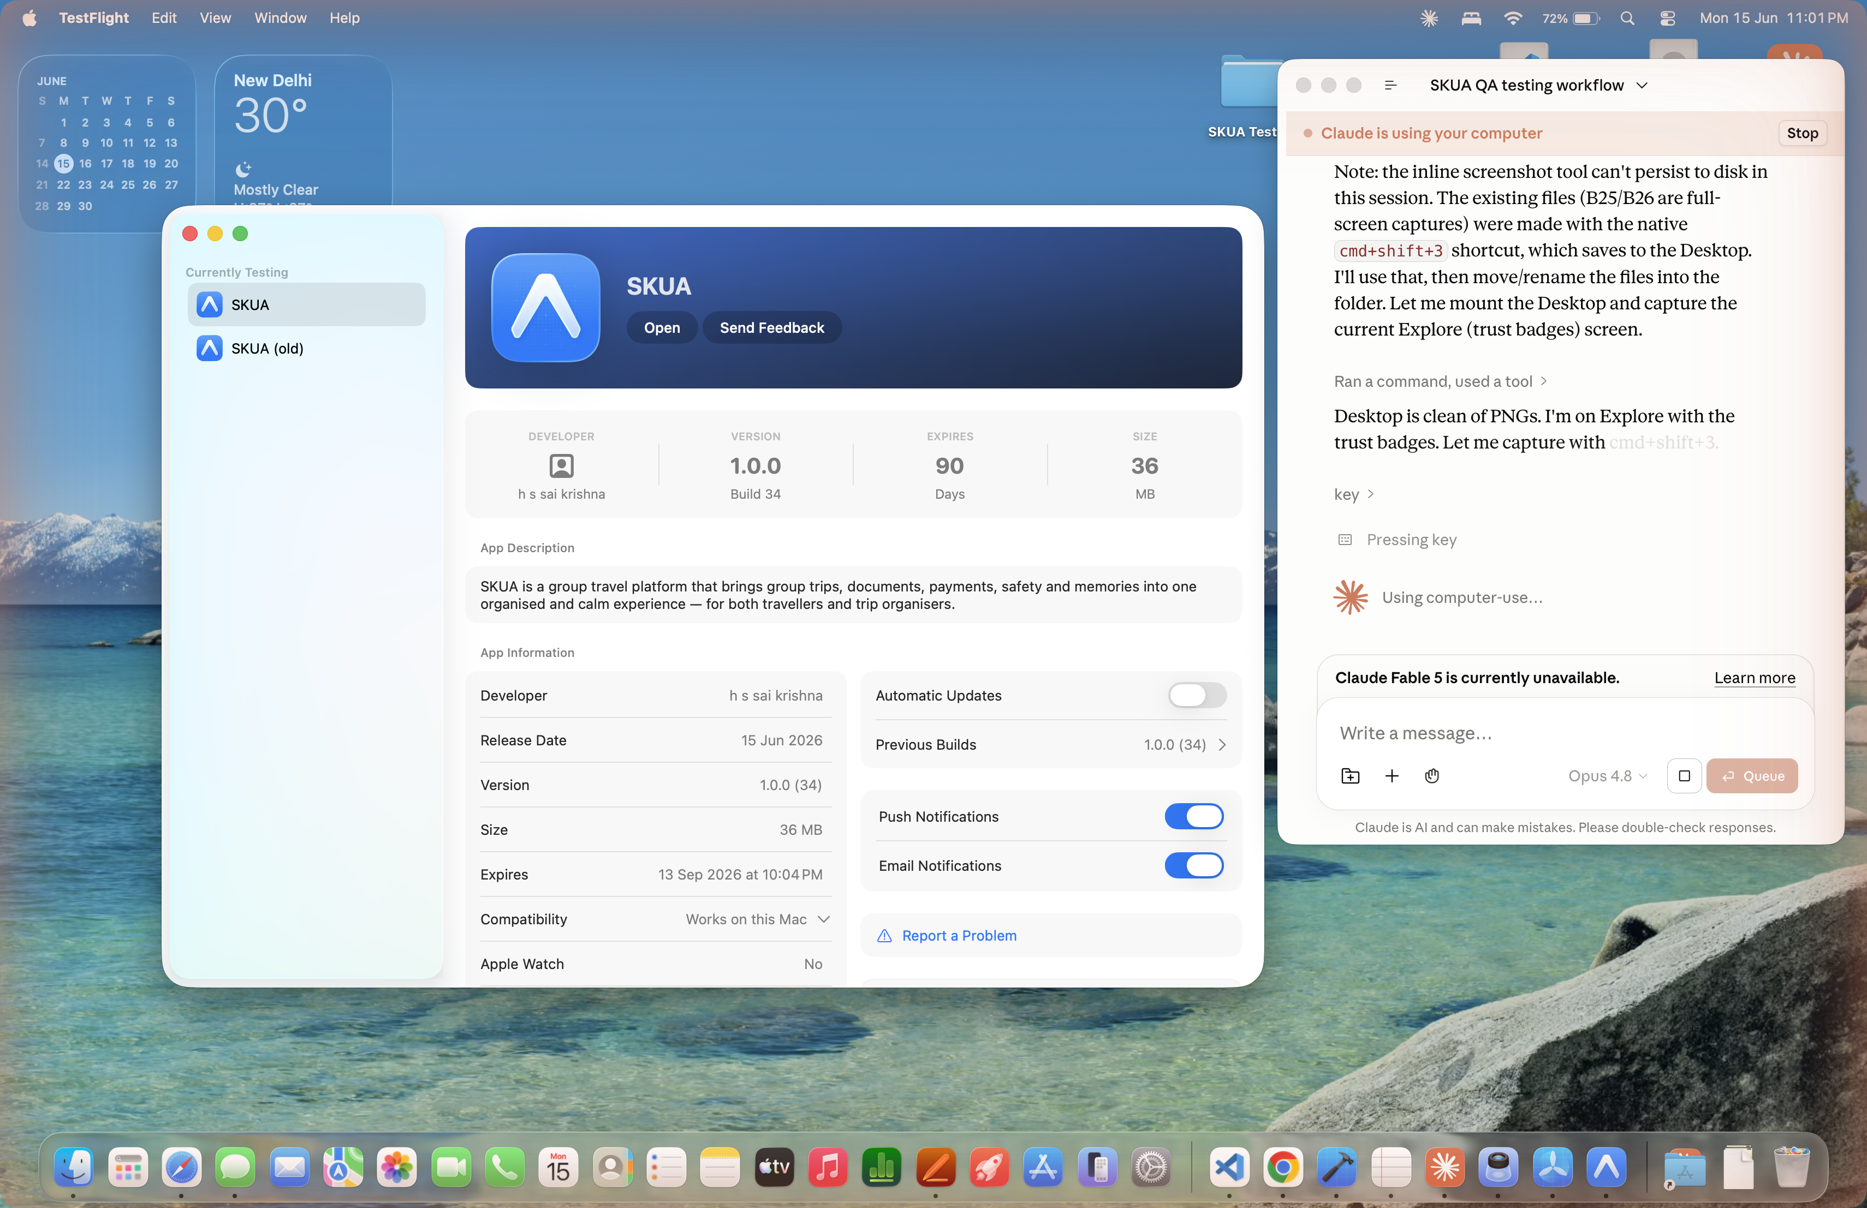The image size is (1867, 1208).
Task: Open Music from the Dock
Action: 828,1167
